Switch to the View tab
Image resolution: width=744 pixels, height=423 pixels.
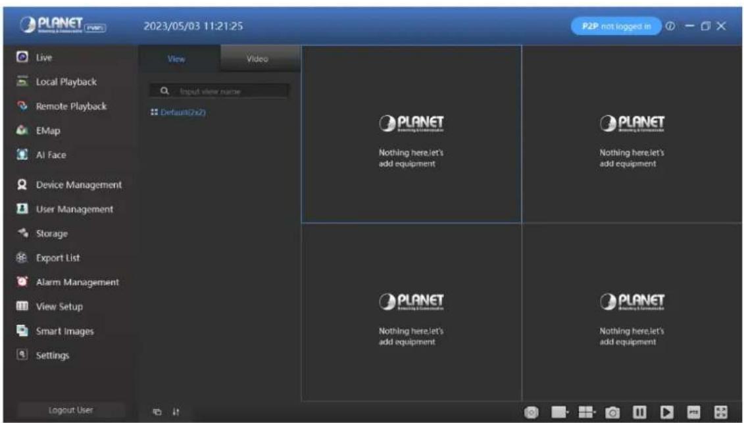click(180, 59)
